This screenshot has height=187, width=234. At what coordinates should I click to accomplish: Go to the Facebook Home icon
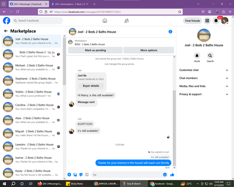105,21
